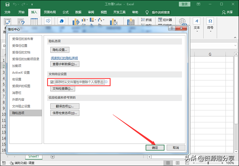Switch to the 公式 Formulas tab
Screen dimensions: 239x166
(66, 12)
